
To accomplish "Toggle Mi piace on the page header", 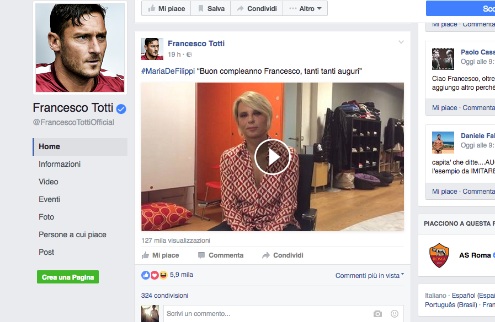I will click(166, 9).
